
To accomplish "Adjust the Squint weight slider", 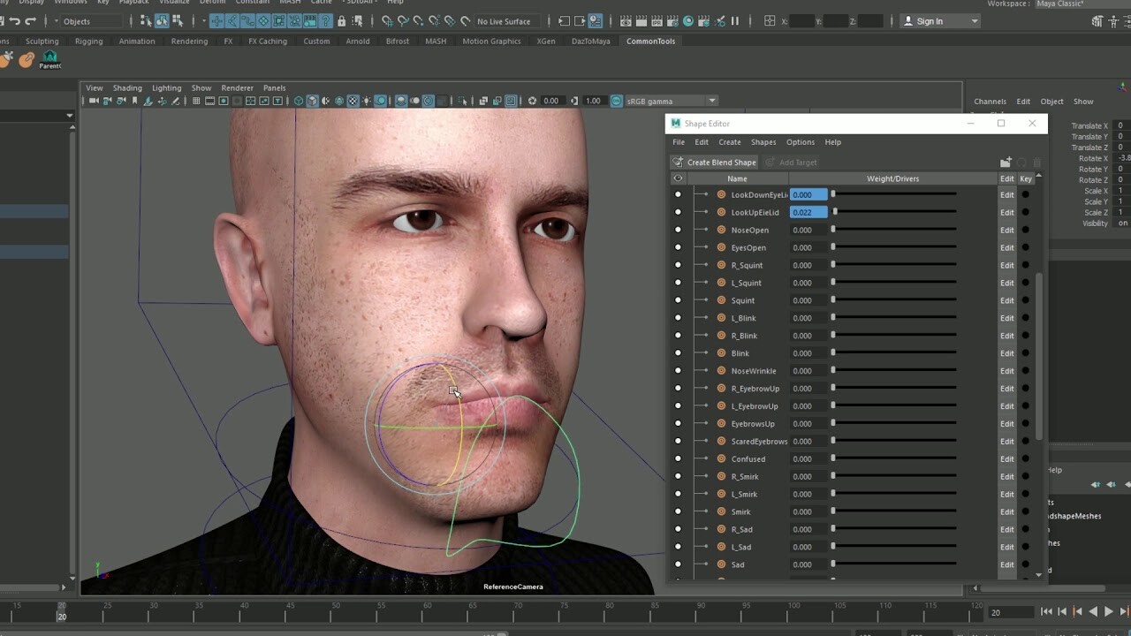I will click(x=894, y=300).
